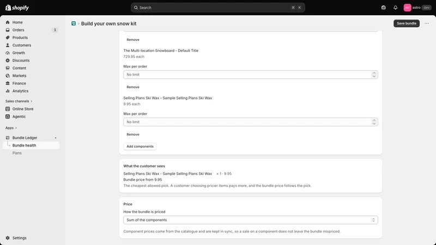Remove the Multi-location Snowboard component
The height and width of the screenshot is (245, 436).
tap(133, 87)
